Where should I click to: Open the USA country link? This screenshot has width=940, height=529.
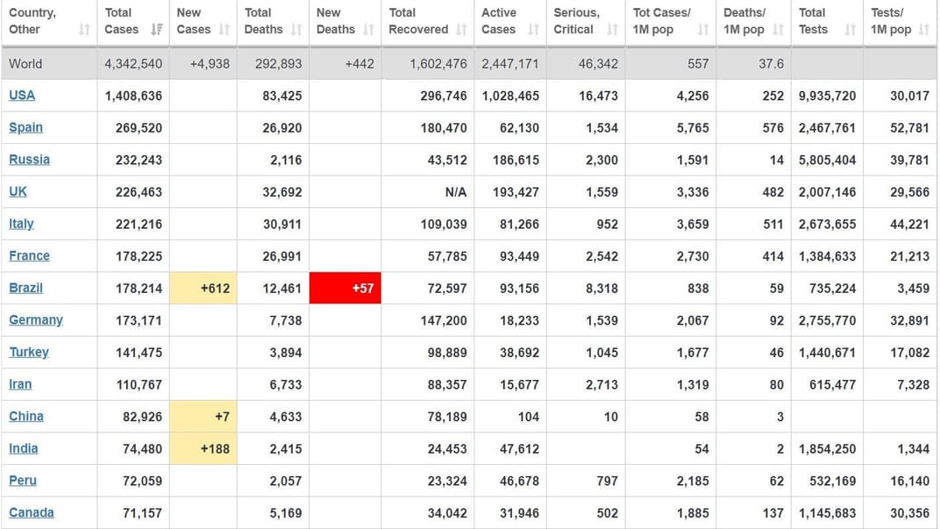22,95
